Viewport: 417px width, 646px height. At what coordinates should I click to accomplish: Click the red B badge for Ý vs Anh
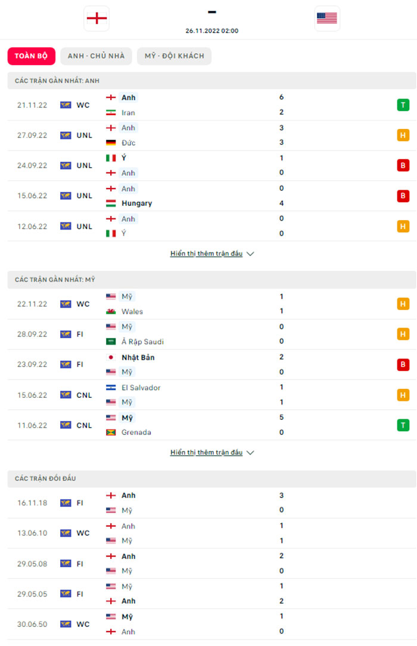(403, 165)
